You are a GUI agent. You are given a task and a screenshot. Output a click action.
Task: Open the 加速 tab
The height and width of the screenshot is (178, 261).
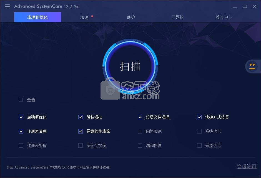(84, 17)
